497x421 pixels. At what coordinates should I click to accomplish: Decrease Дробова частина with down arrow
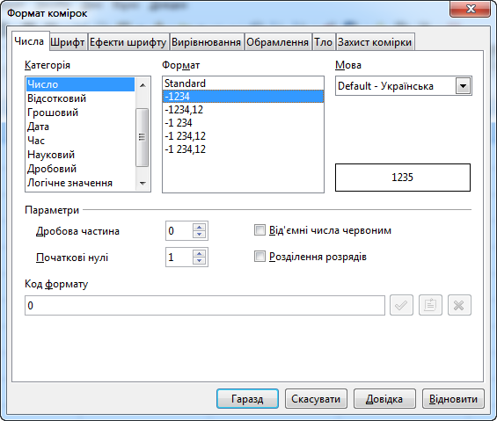point(200,235)
